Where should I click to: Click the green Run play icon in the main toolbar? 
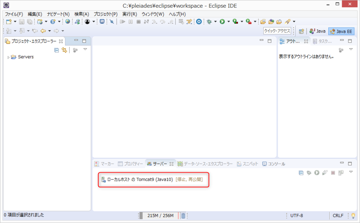point(222,21)
